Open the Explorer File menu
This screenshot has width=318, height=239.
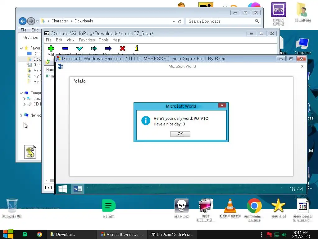click(24, 30)
